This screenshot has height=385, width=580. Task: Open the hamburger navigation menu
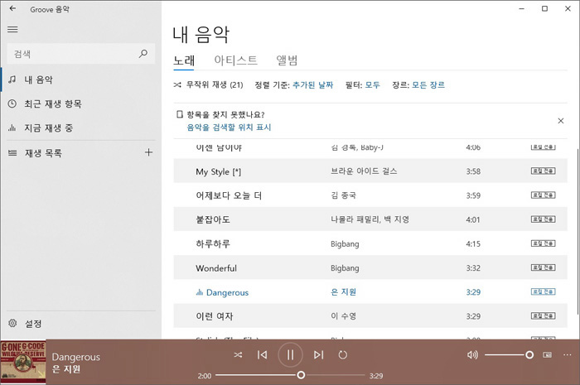[12, 29]
